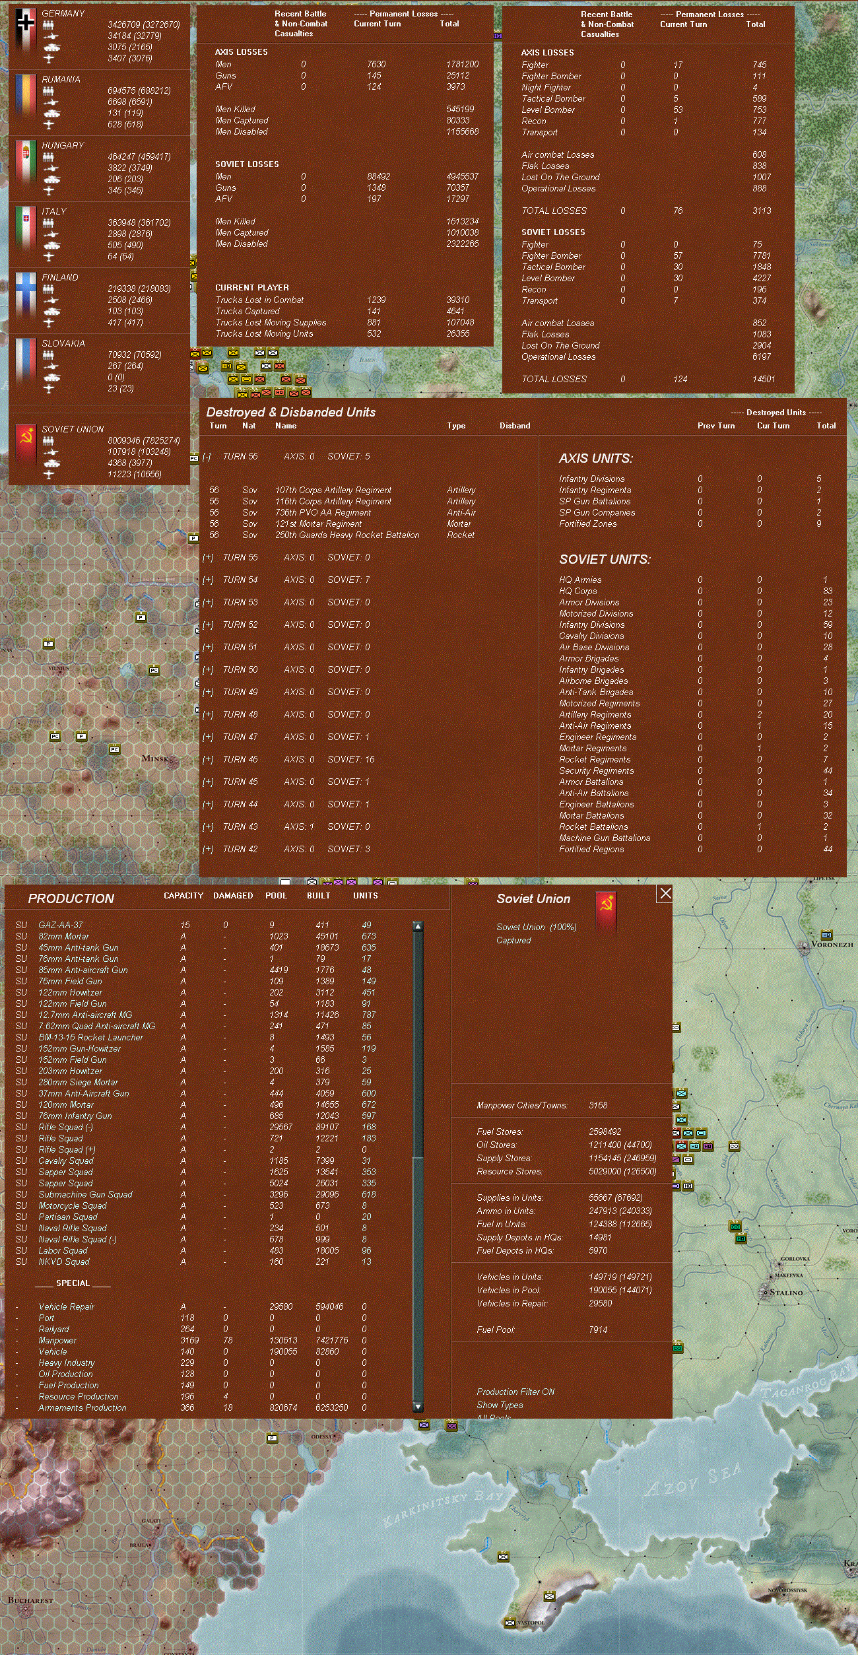The image size is (858, 1655).
Task: Click the production list scroll-up arrow
Action: (x=418, y=926)
